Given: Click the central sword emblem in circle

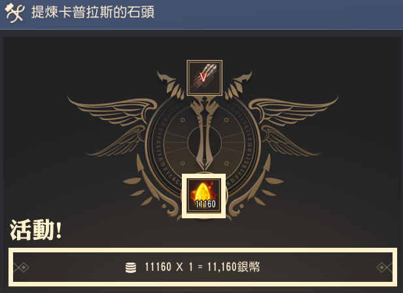Looking at the screenshot, I should [x=205, y=134].
